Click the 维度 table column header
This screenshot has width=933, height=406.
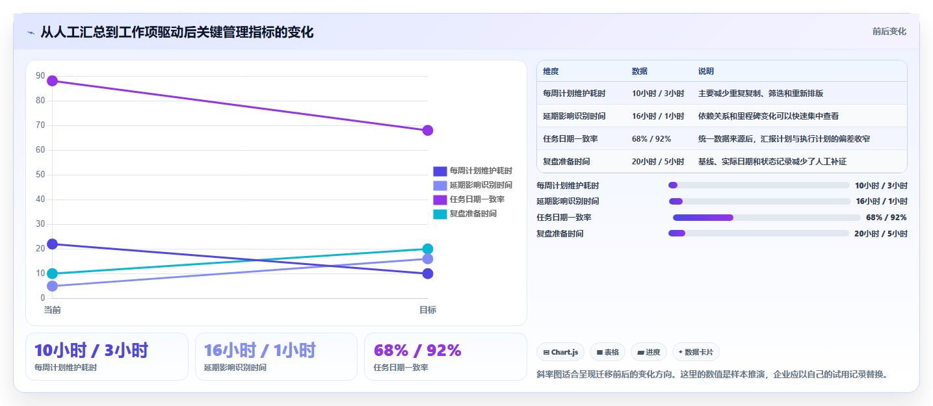pos(551,71)
